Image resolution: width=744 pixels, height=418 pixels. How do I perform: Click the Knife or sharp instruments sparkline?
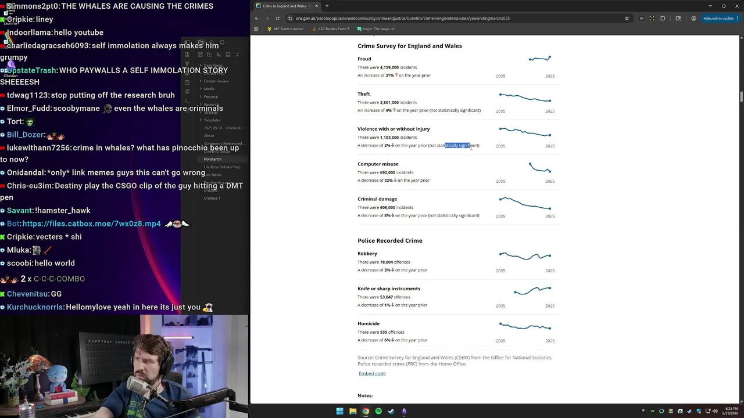[x=532, y=290]
